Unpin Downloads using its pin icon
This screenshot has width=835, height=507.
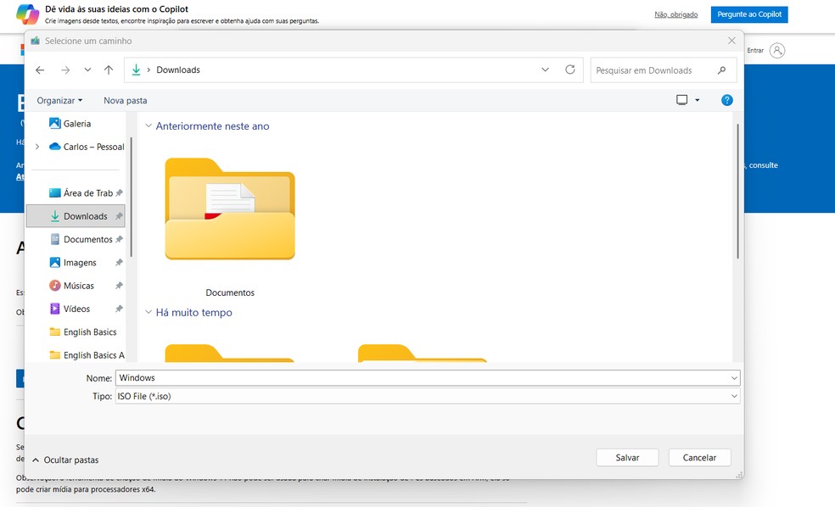[x=119, y=215]
